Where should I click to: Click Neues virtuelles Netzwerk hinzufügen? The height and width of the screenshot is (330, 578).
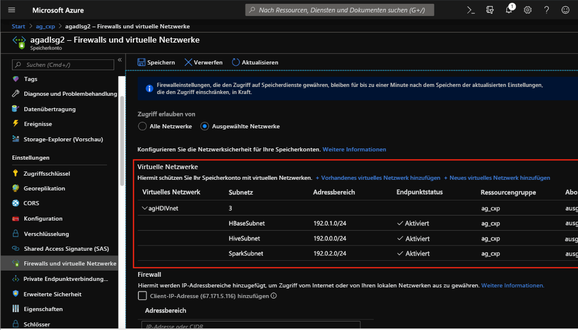pos(497,177)
